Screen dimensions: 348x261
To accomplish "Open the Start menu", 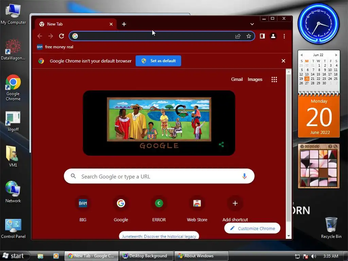I will click(x=14, y=256).
